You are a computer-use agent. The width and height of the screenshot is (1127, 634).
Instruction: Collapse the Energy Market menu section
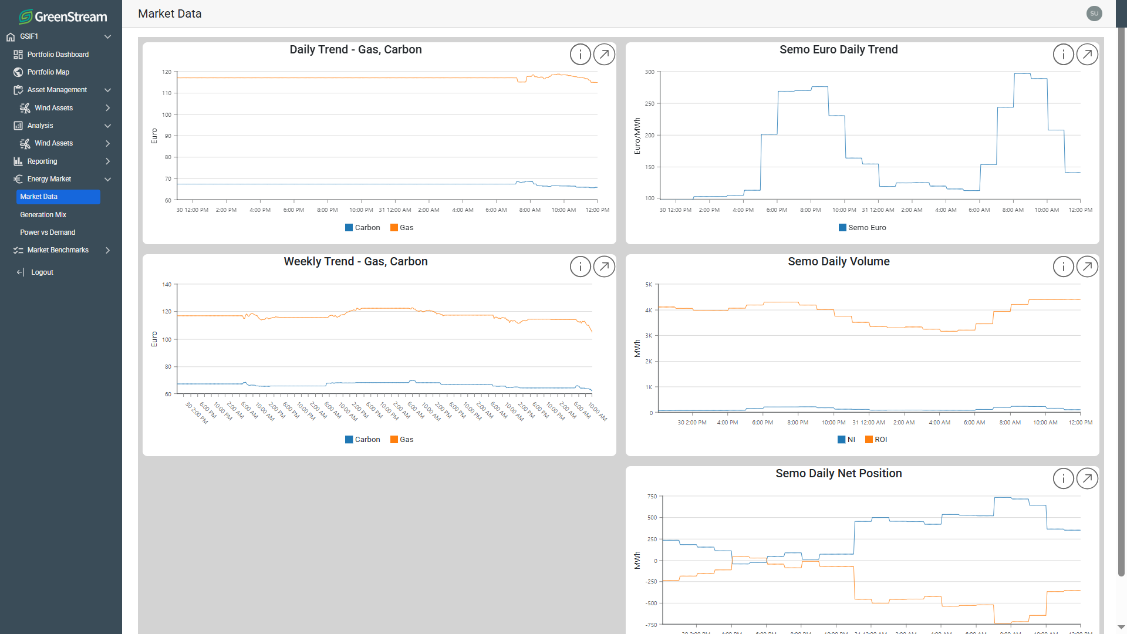(x=107, y=179)
